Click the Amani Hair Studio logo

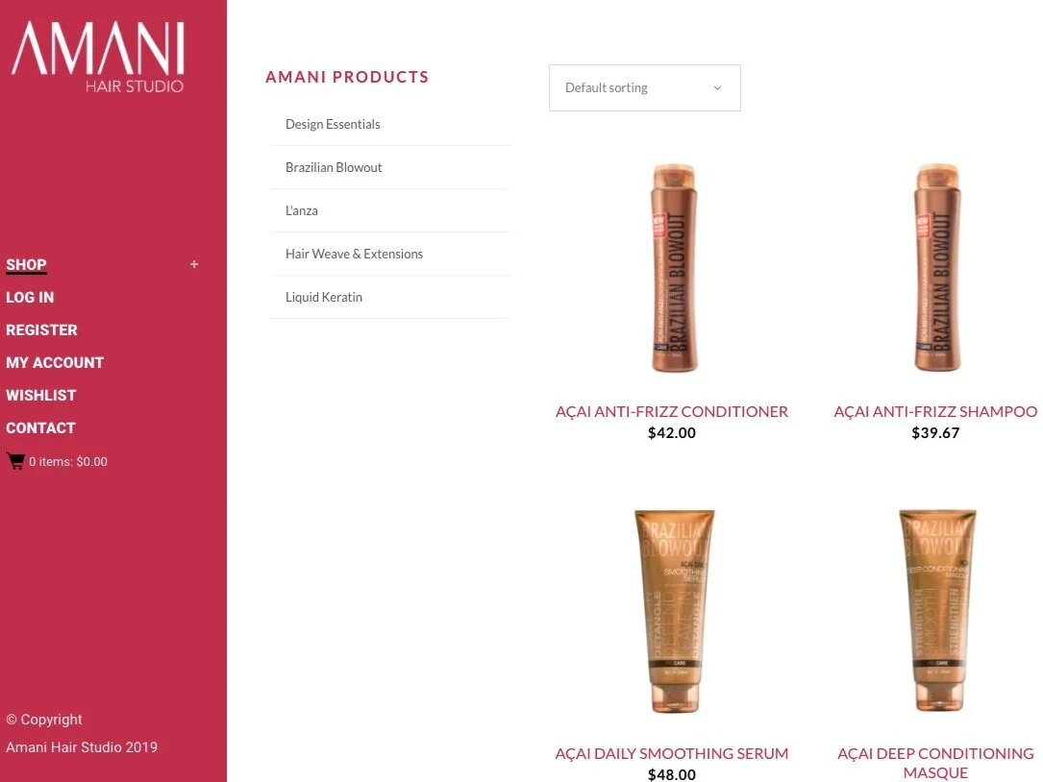pos(98,58)
